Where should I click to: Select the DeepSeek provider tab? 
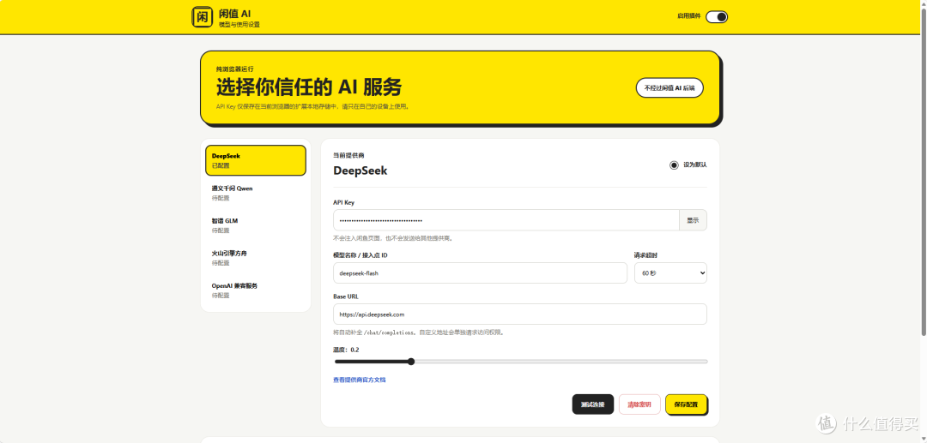(256, 160)
